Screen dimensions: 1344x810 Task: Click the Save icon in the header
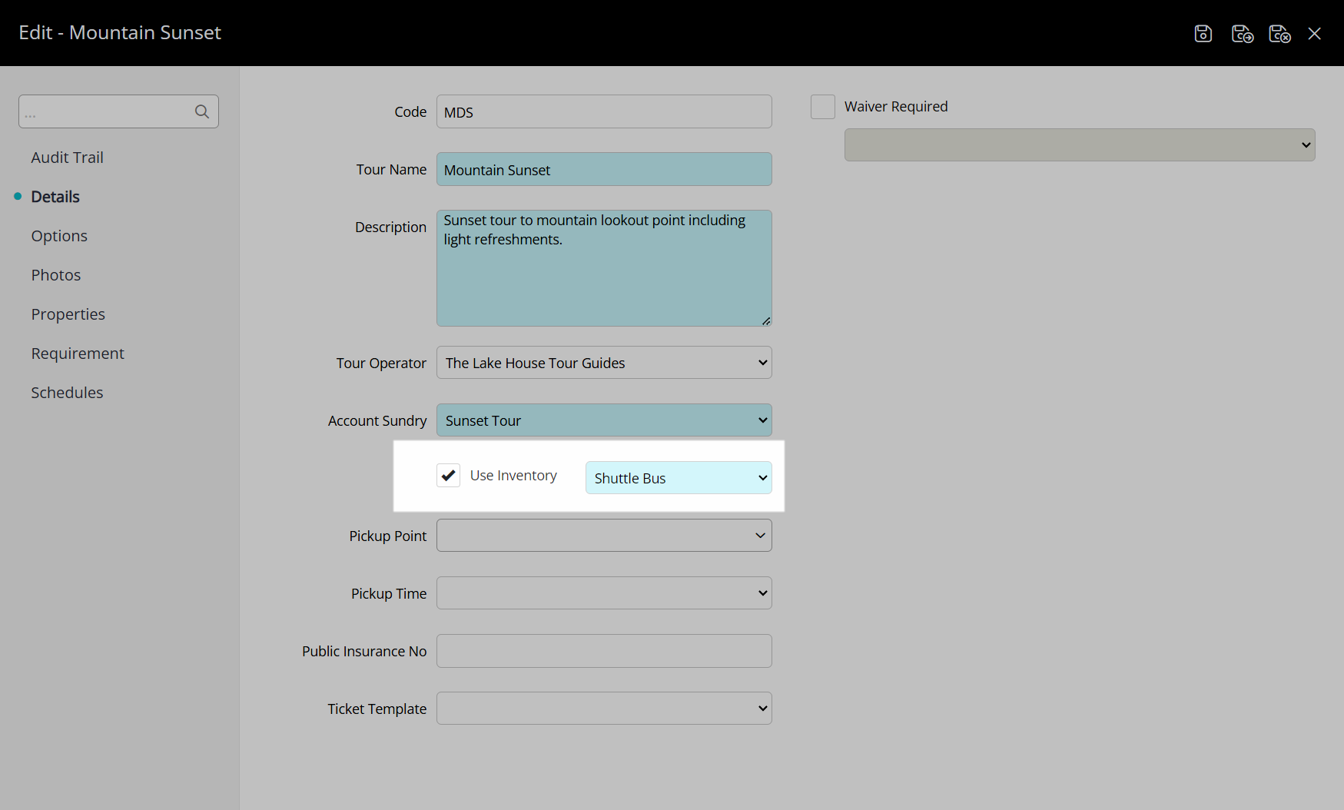click(1203, 33)
